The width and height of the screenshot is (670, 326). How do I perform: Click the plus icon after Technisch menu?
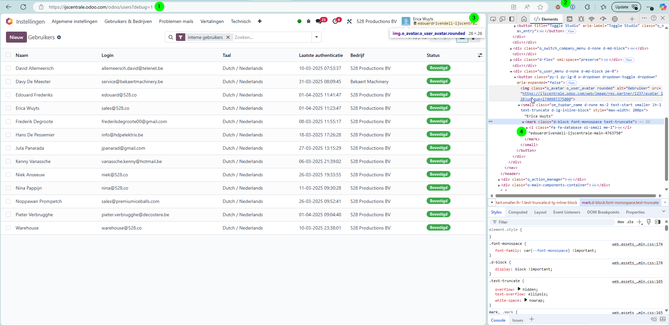click(x=260, y=21)
